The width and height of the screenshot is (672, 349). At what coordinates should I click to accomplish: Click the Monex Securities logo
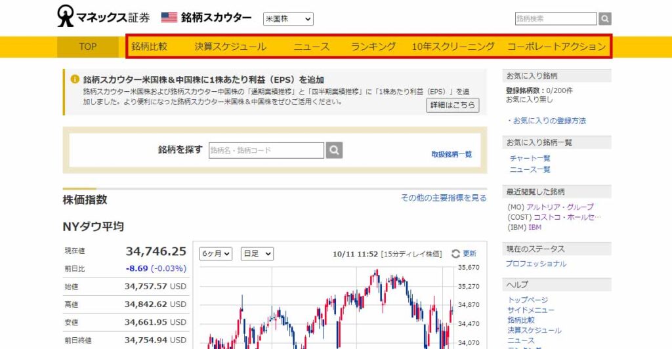click(x=103, y=16)
